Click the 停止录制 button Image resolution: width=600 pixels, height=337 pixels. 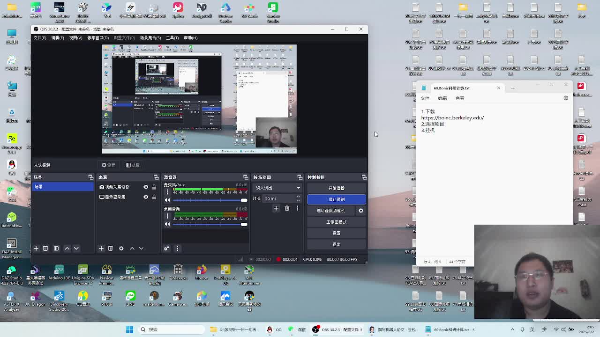click(x=336, y=199)
